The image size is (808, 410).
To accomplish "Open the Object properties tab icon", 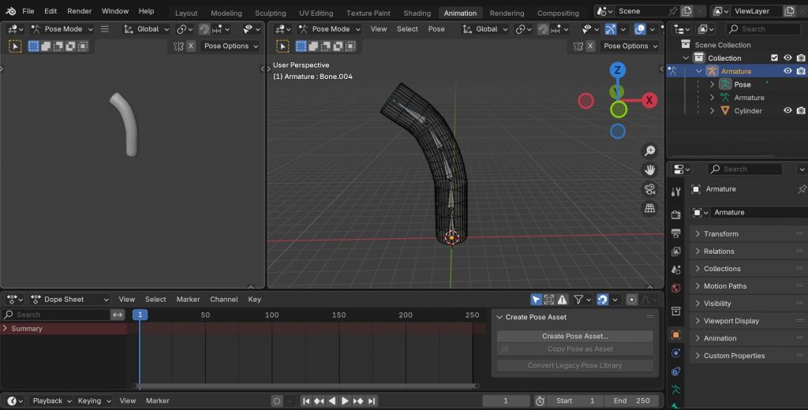I will [x=676, y=335].
